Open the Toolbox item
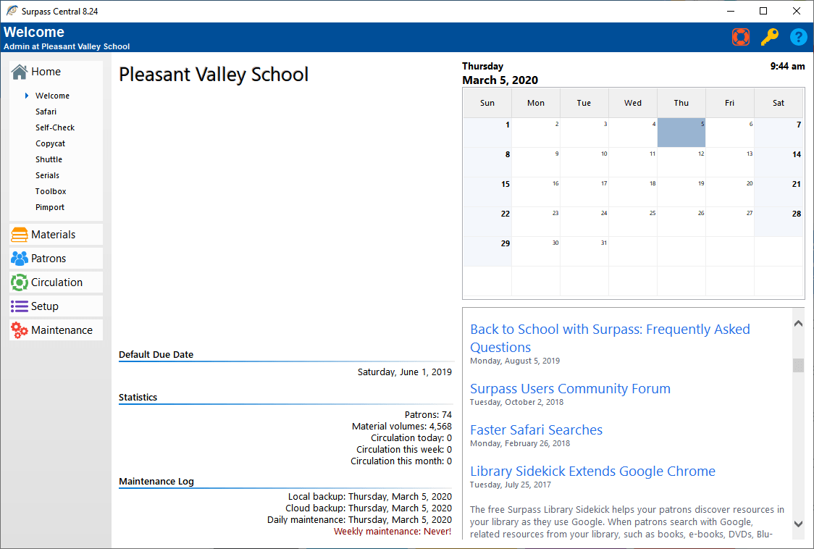This screenshot has height=549, width=814. click(x=51, y=192)
